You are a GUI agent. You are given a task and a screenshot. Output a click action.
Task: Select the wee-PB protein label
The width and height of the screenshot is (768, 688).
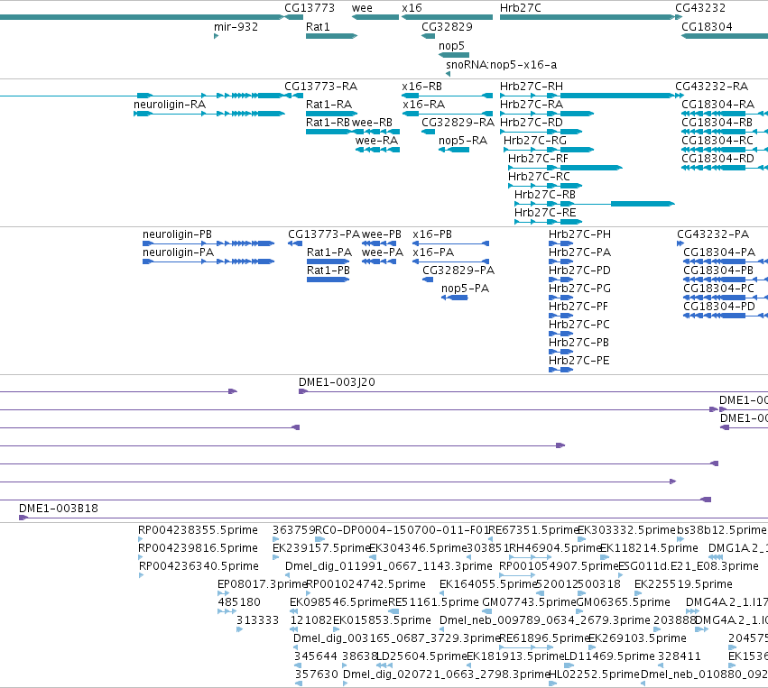(x=381, y=234)
